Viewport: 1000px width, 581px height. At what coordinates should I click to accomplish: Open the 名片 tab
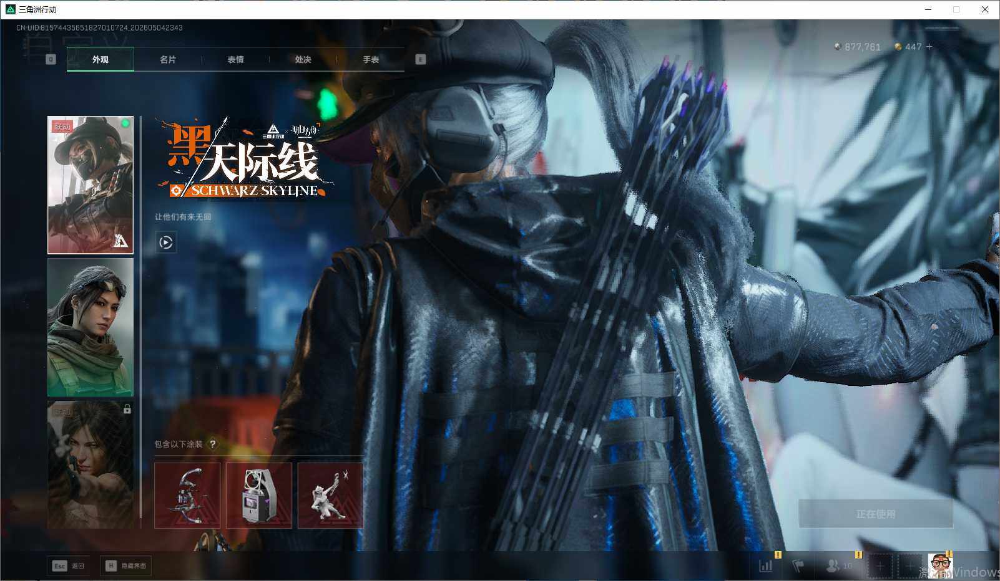[x=167, y=59]
